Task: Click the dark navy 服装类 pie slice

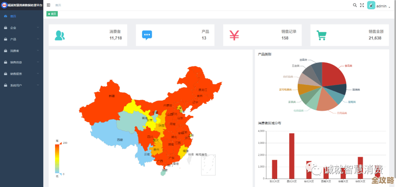Action: point(338,89)
